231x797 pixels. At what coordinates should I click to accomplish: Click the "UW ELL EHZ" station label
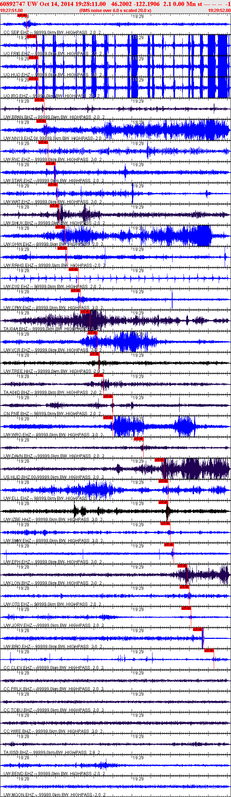tap(17, 498)
